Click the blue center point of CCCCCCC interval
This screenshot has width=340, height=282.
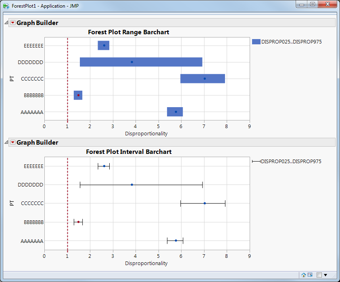pos(204,203)
